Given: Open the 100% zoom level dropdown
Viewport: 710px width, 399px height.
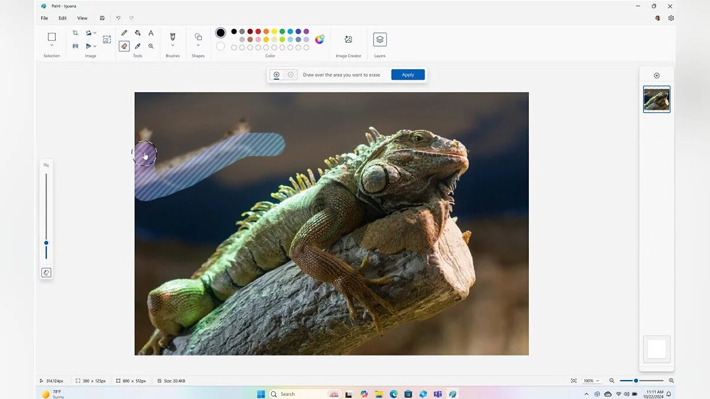Looking at the screenshot, I should pyautogui.click(x=592, y=381).
